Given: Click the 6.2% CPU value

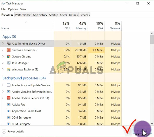Looking at the screenshot, I should coord(67,50).
